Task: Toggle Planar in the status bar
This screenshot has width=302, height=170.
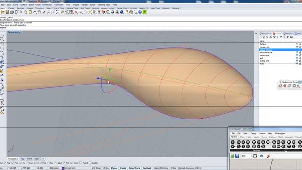Action: (x=114, y=168)
